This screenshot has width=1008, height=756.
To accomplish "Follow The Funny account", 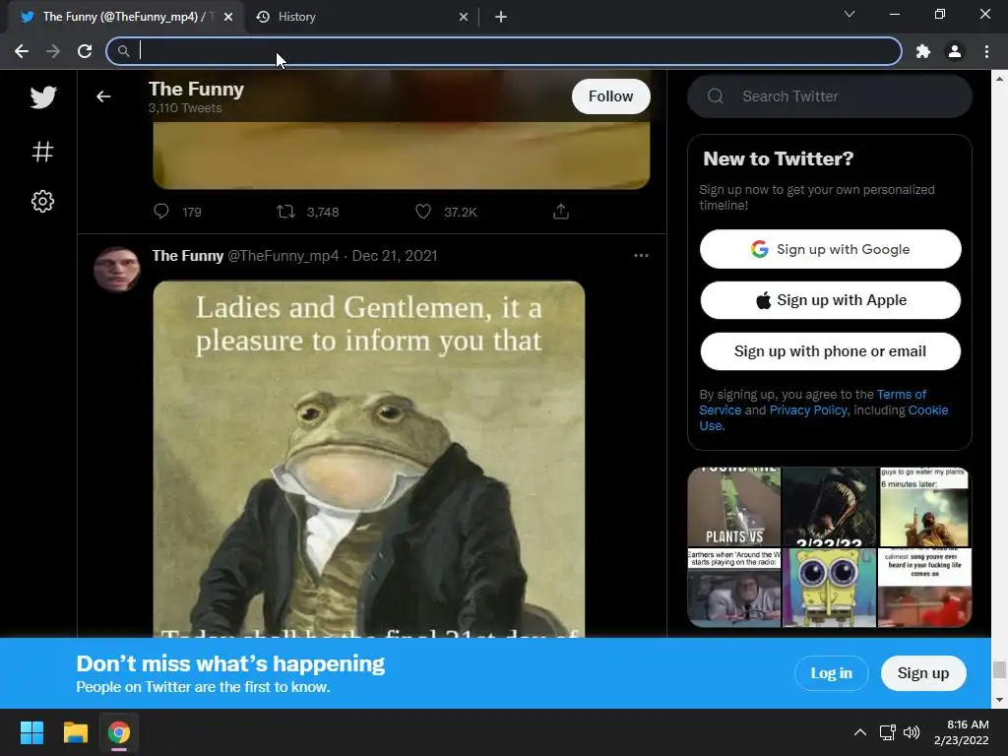I will 610,96.
